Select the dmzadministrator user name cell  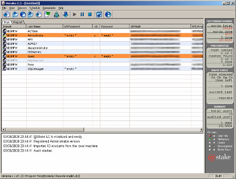coord(45,48)
